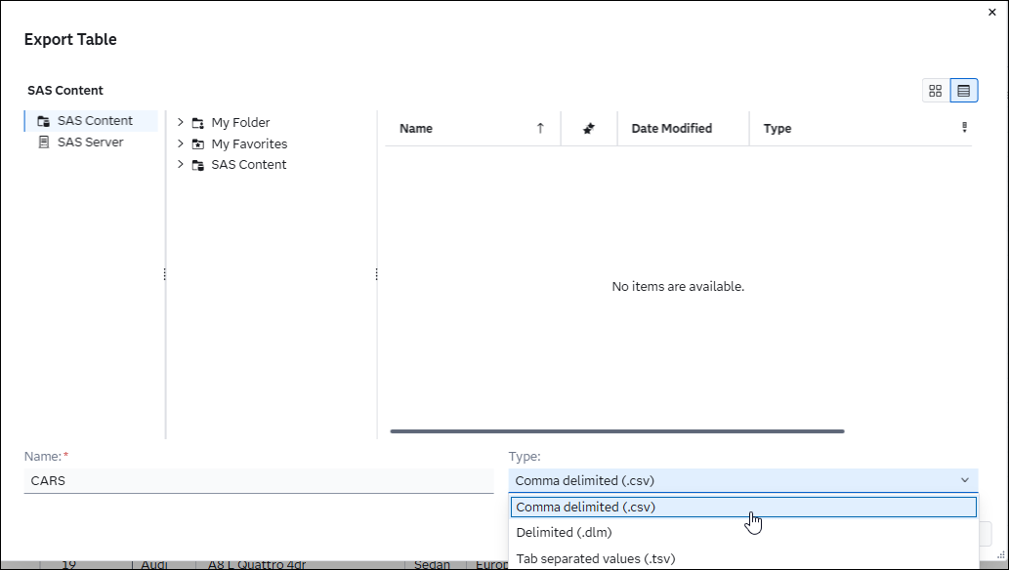Open column options menu icon
The height and width of the screenshot is (570, 1009).
tap(964, 128)
